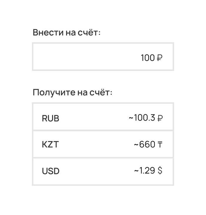
Task: Click the ruble symbol in RUB row
Action: pos(160,118)
